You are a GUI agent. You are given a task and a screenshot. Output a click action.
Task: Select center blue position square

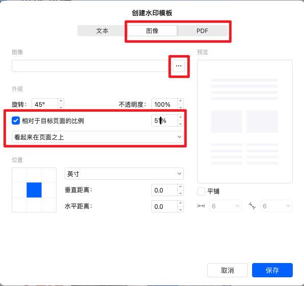point(34,190)
